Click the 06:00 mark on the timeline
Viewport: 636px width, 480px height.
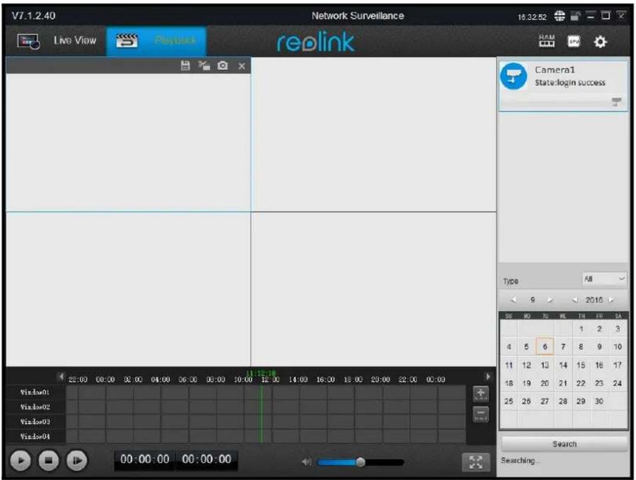[x=188, y=379]
